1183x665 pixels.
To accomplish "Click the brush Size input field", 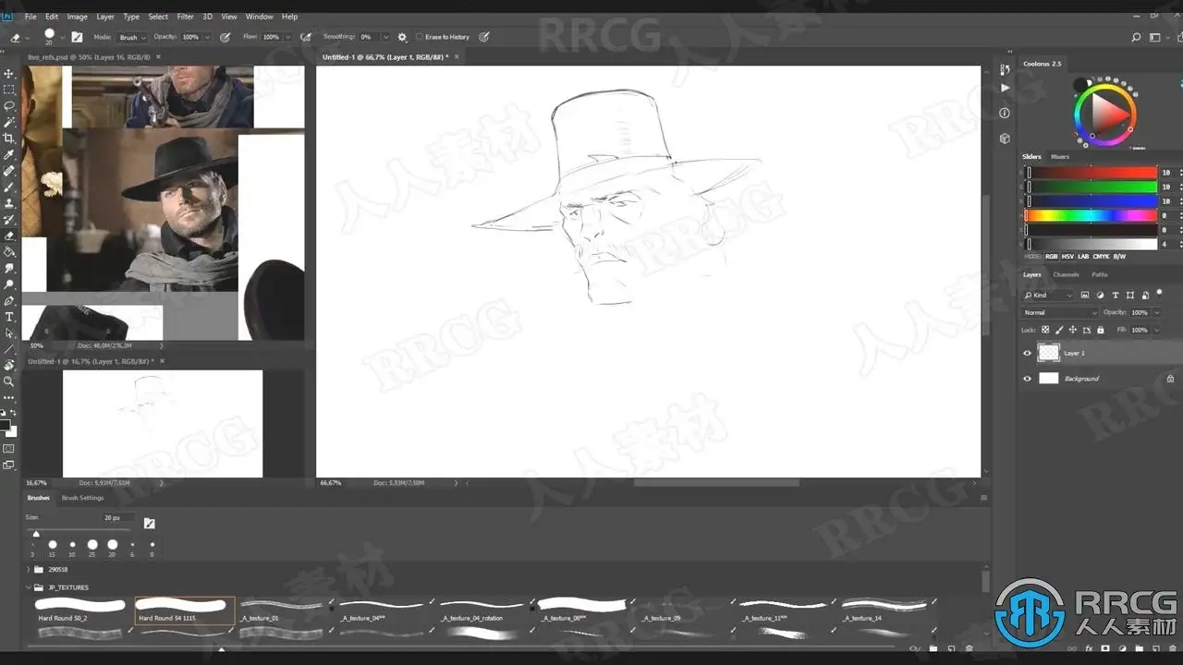I will (119, 518).
